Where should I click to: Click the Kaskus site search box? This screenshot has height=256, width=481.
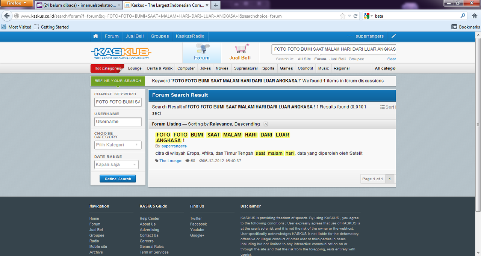pyautogui.click(x=334, y=49)
